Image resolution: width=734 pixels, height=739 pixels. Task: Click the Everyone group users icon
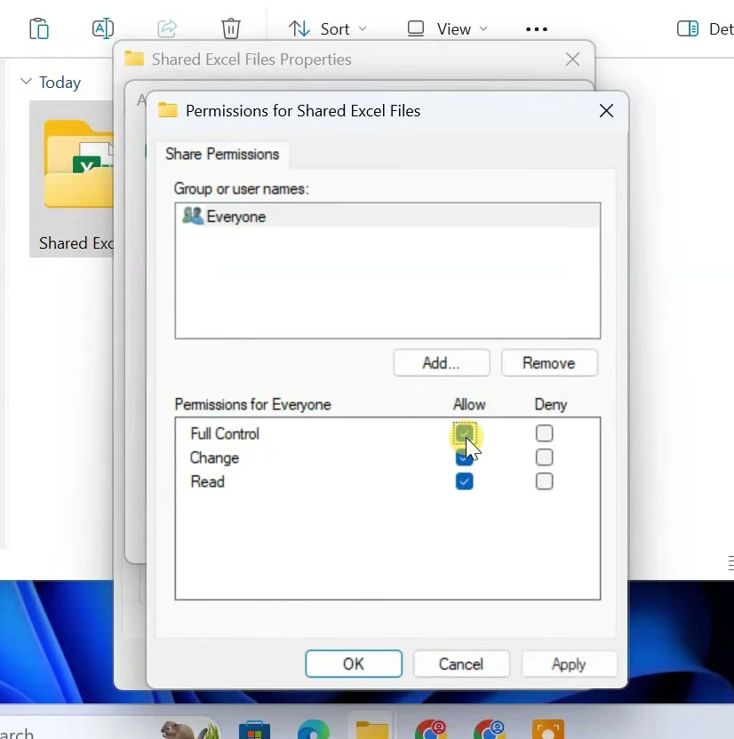click(x=193, y=216)
